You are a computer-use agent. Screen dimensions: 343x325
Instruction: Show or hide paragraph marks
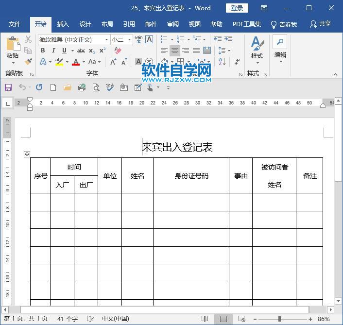click(237, 62)
